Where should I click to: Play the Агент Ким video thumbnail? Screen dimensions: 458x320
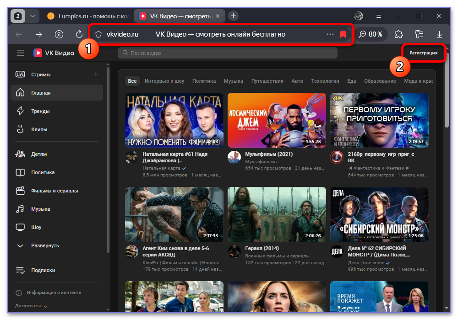[174, 214]
